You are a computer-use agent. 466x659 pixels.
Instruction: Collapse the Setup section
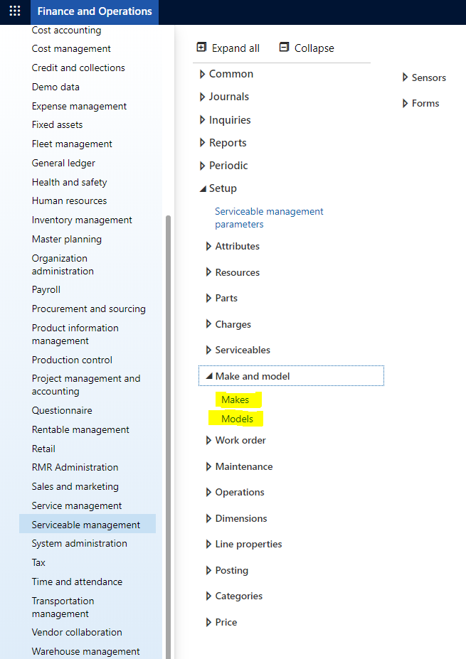coord(203,188)
